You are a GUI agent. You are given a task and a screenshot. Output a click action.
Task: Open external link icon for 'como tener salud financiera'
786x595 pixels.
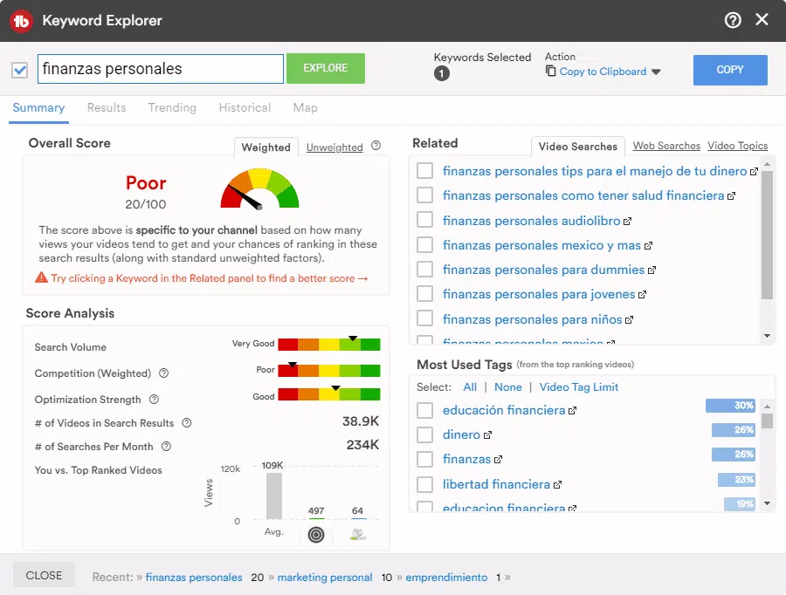tap(731, 195)
